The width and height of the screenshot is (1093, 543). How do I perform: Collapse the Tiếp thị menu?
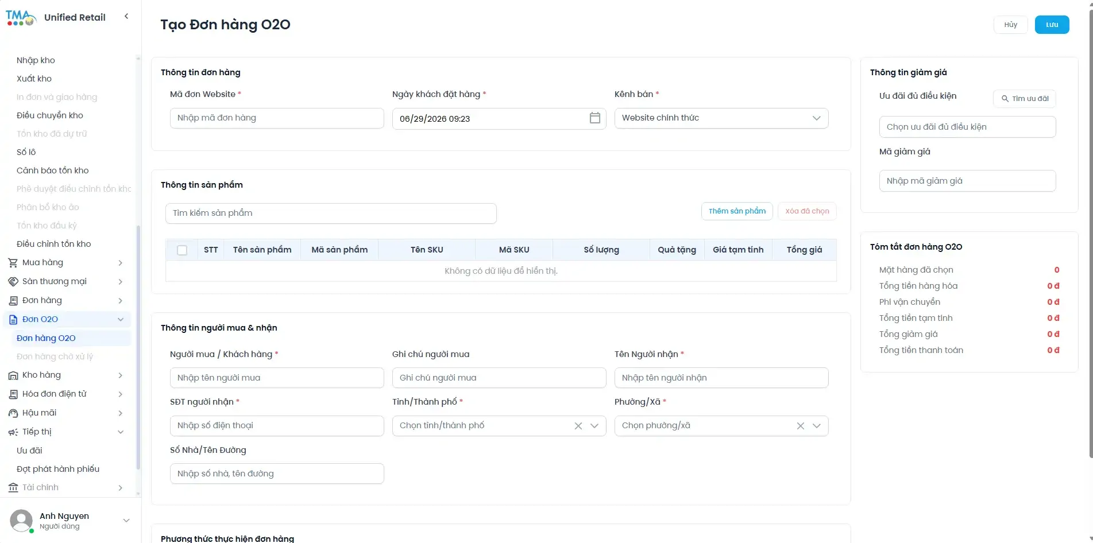121,432
